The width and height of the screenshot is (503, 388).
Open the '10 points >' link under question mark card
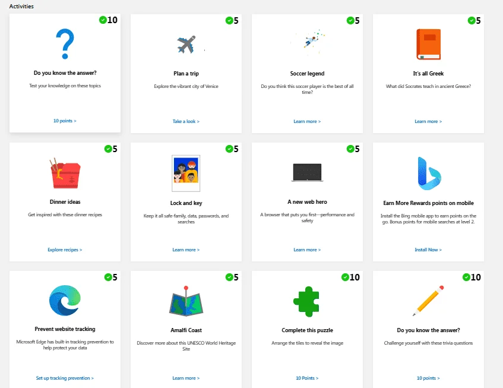65,121
